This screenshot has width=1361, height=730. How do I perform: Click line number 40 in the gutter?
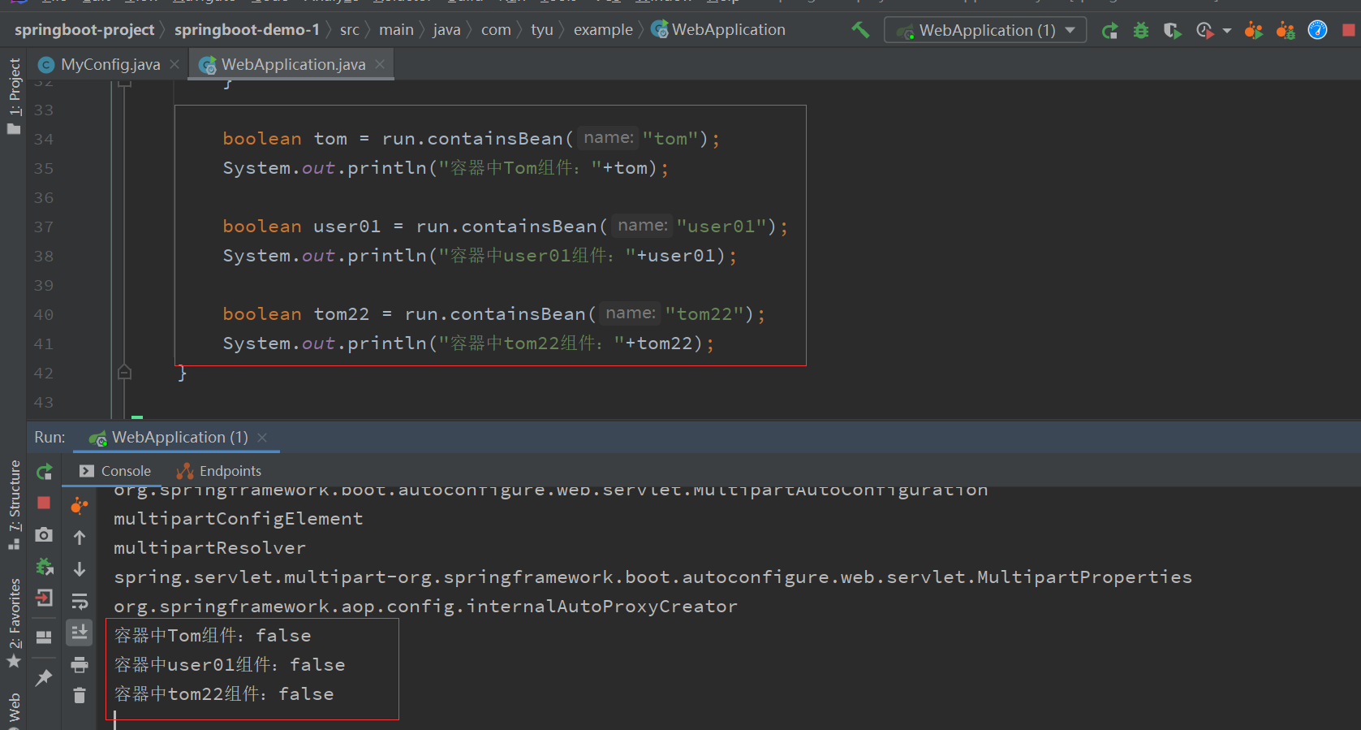pyautogui.click(x=44, y=314)
